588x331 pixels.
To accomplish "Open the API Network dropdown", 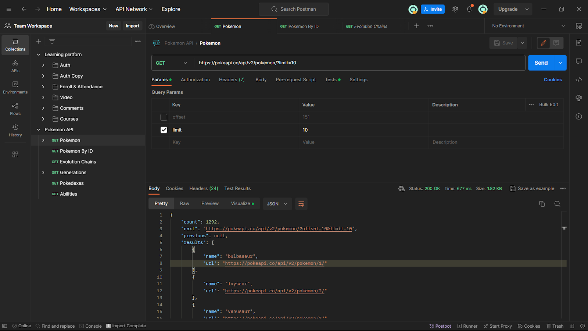I will pyautogui.click(x=134, y=9).
